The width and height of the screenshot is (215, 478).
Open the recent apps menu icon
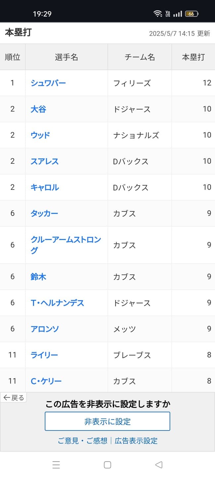click(x=56, y=465)
